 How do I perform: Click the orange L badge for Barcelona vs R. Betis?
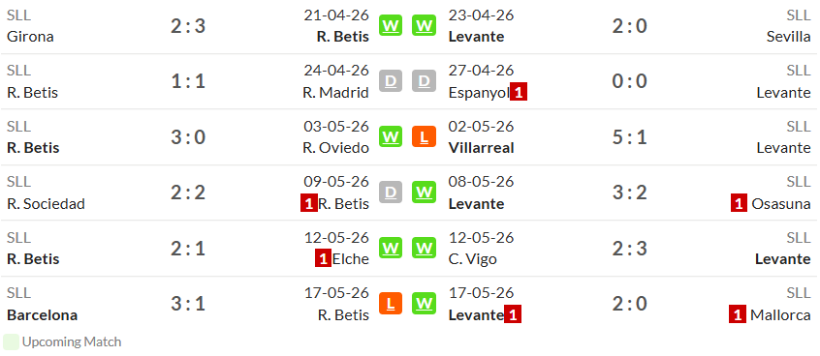391,304
